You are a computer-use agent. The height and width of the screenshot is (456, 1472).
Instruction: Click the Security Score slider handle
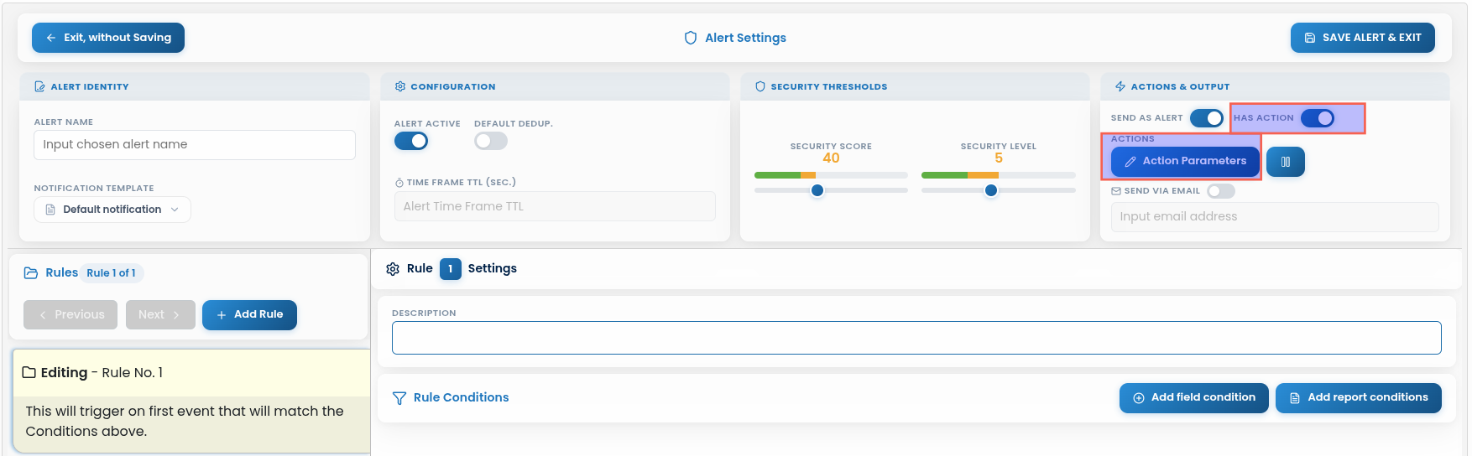(x=817, y=190)
